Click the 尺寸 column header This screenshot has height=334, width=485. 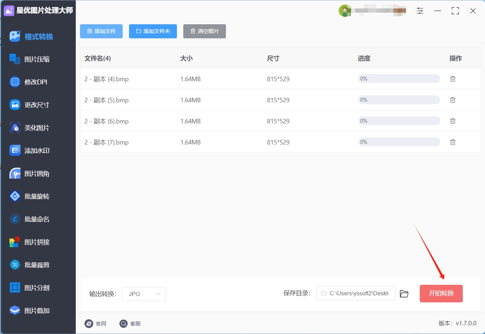[x=273, y=58]
